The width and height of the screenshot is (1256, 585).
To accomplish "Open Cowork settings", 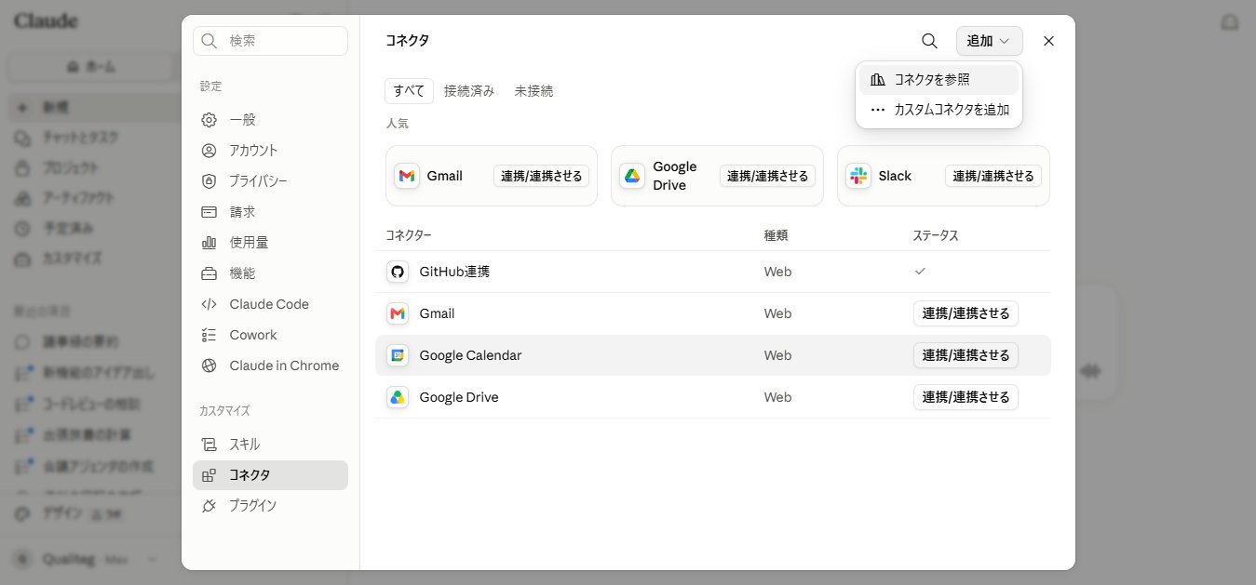I will [270, 335].
